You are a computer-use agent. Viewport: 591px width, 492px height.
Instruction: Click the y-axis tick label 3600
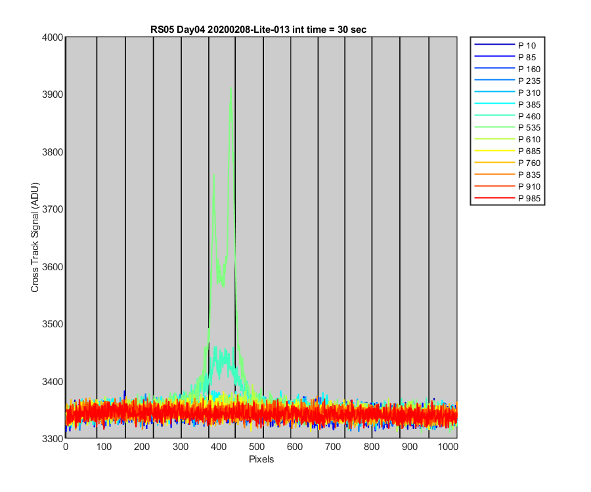tap(53, 266)
